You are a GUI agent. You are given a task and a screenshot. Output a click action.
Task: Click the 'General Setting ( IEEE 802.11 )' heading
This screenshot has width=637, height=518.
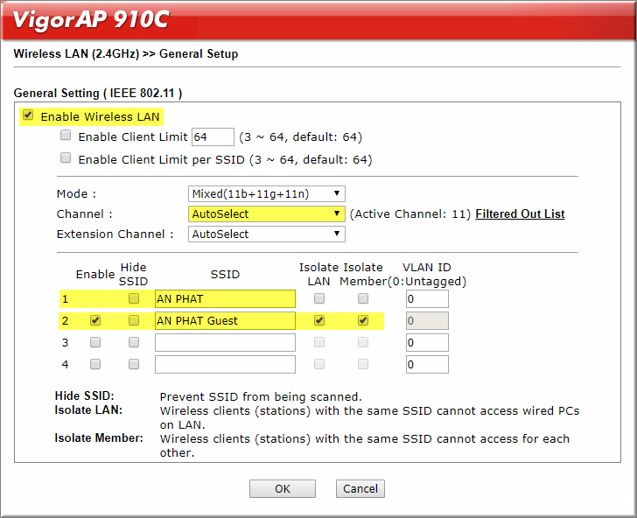point(98,93)
